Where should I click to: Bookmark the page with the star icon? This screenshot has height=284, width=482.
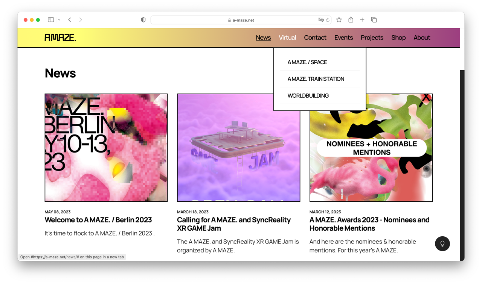[x=339, y=20]
